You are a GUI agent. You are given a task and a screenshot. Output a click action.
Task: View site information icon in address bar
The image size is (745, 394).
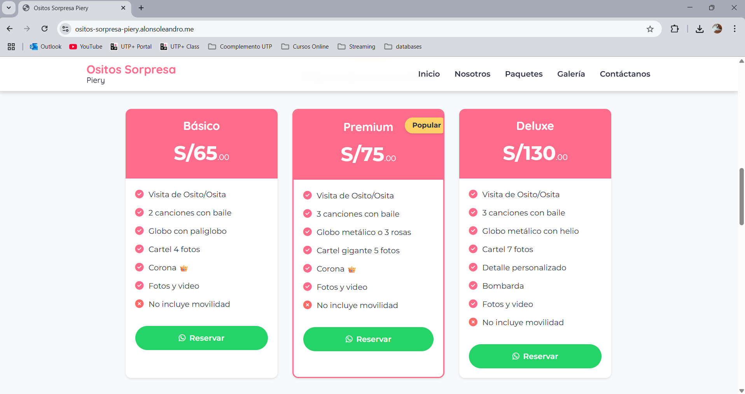point(66,29)
